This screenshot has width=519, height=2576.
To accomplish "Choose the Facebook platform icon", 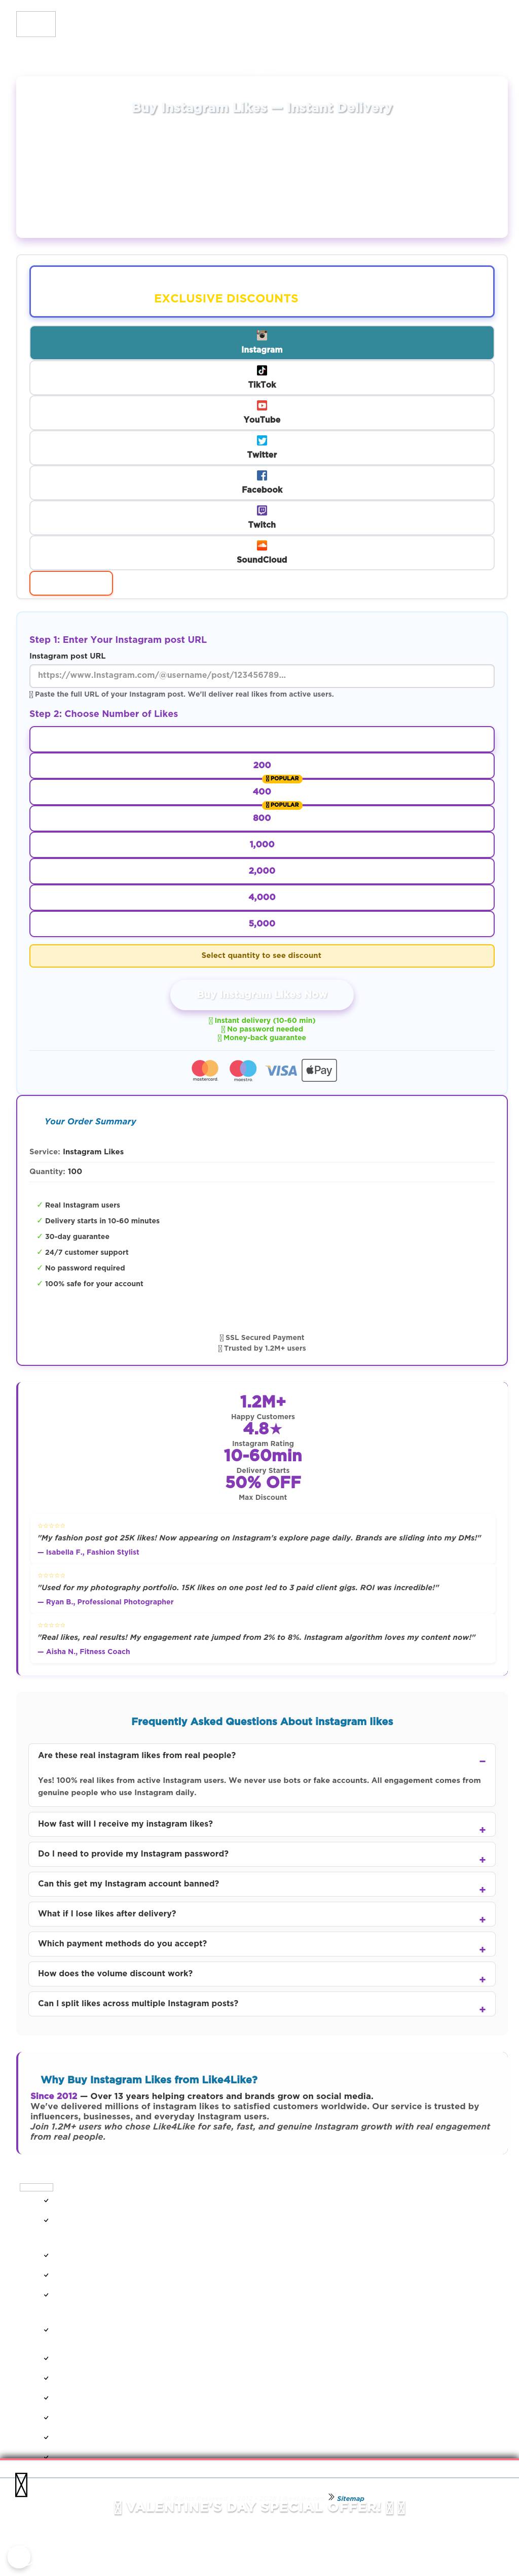I will 262,476.
